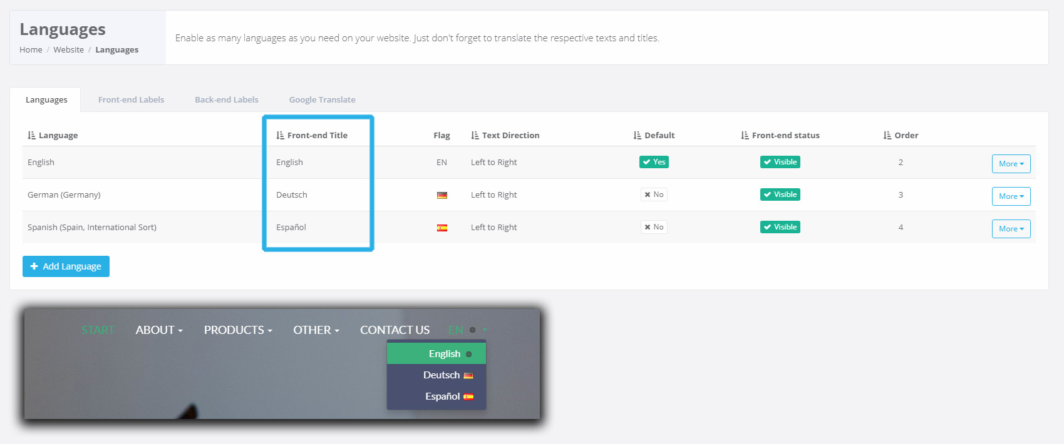Viewport: 1064px width, 444px height.
Task: Open the More dropdown for German row
Action: point(1011,196)
